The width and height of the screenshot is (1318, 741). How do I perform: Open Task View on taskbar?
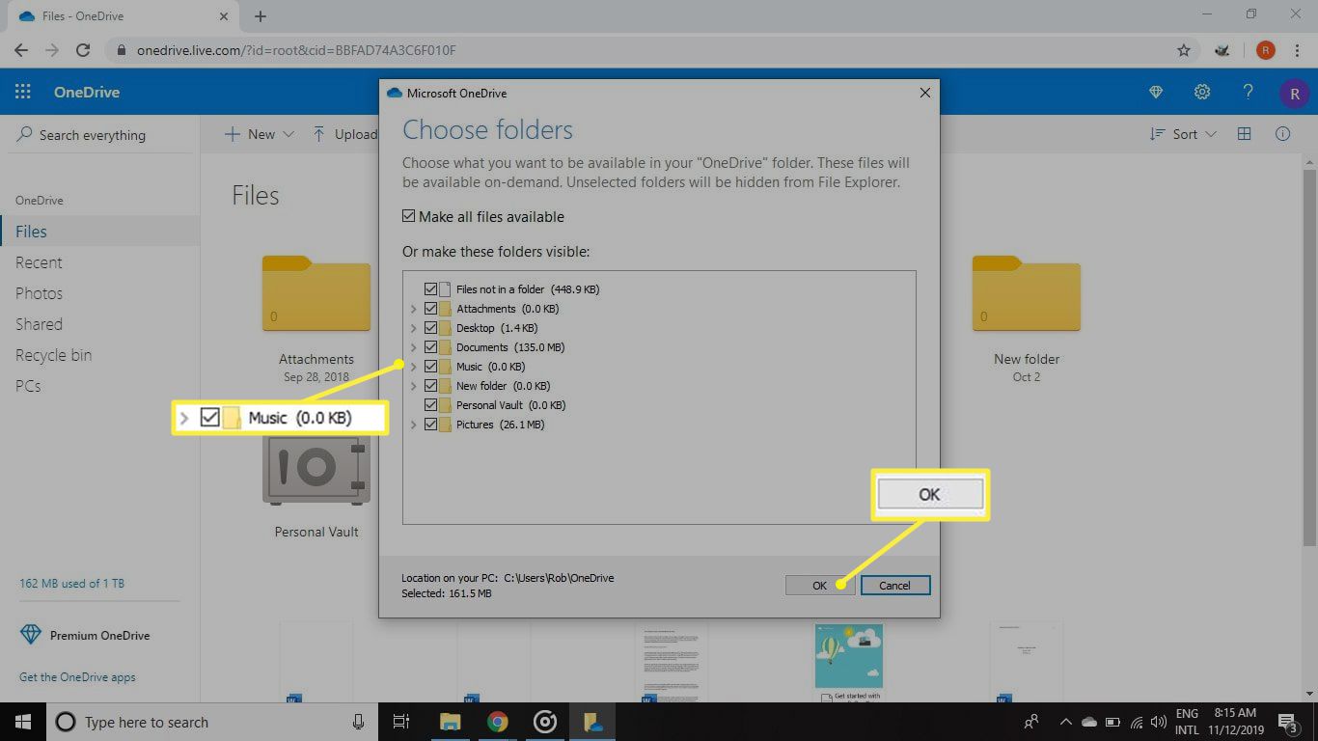click(x=401, y=722)
